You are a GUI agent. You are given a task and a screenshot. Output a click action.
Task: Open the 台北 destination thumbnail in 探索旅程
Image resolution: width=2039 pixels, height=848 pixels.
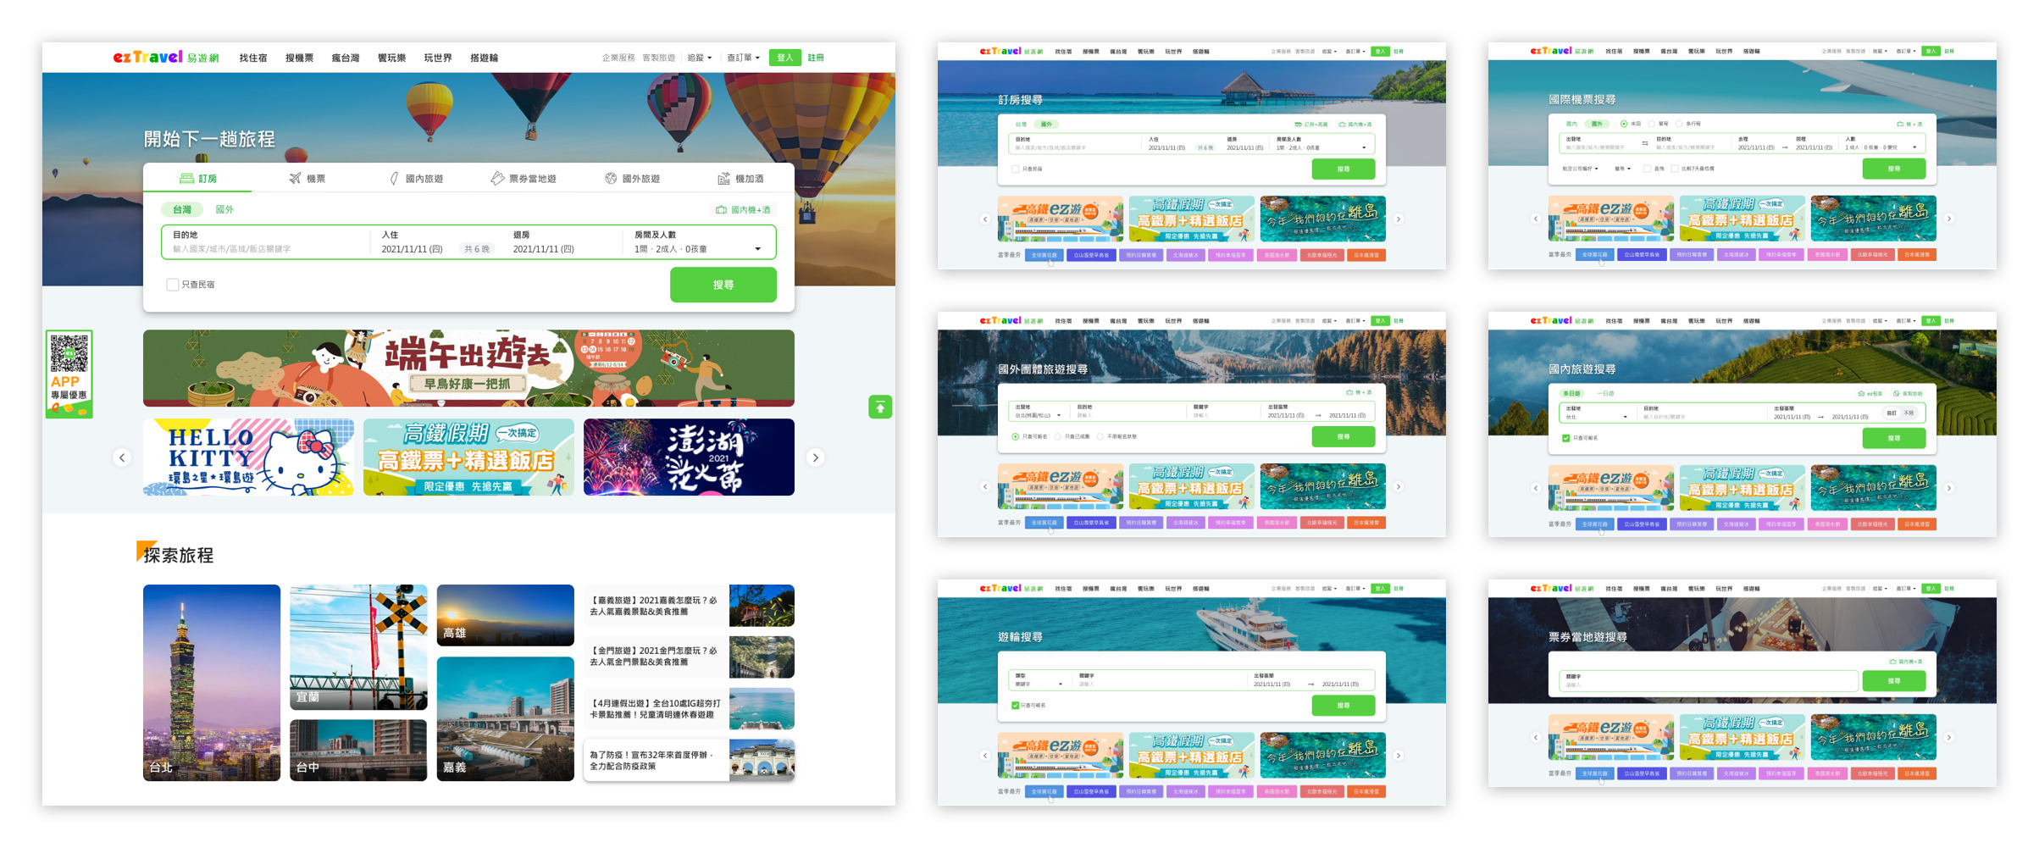click(x=211, y=682)
